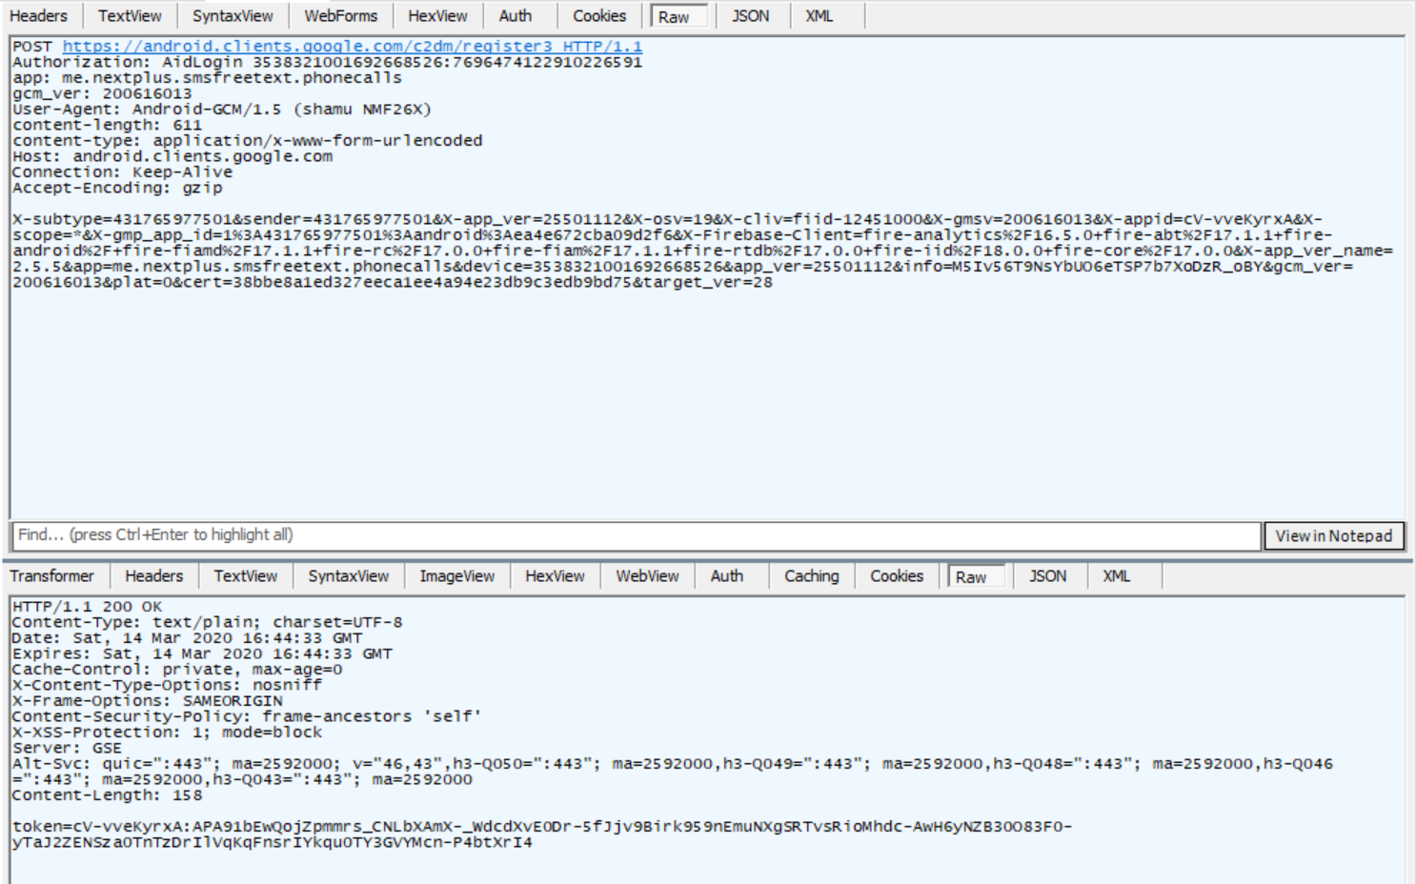
Task: Click the 'content-length: 611' request header
Action: (x=107, y=125)
